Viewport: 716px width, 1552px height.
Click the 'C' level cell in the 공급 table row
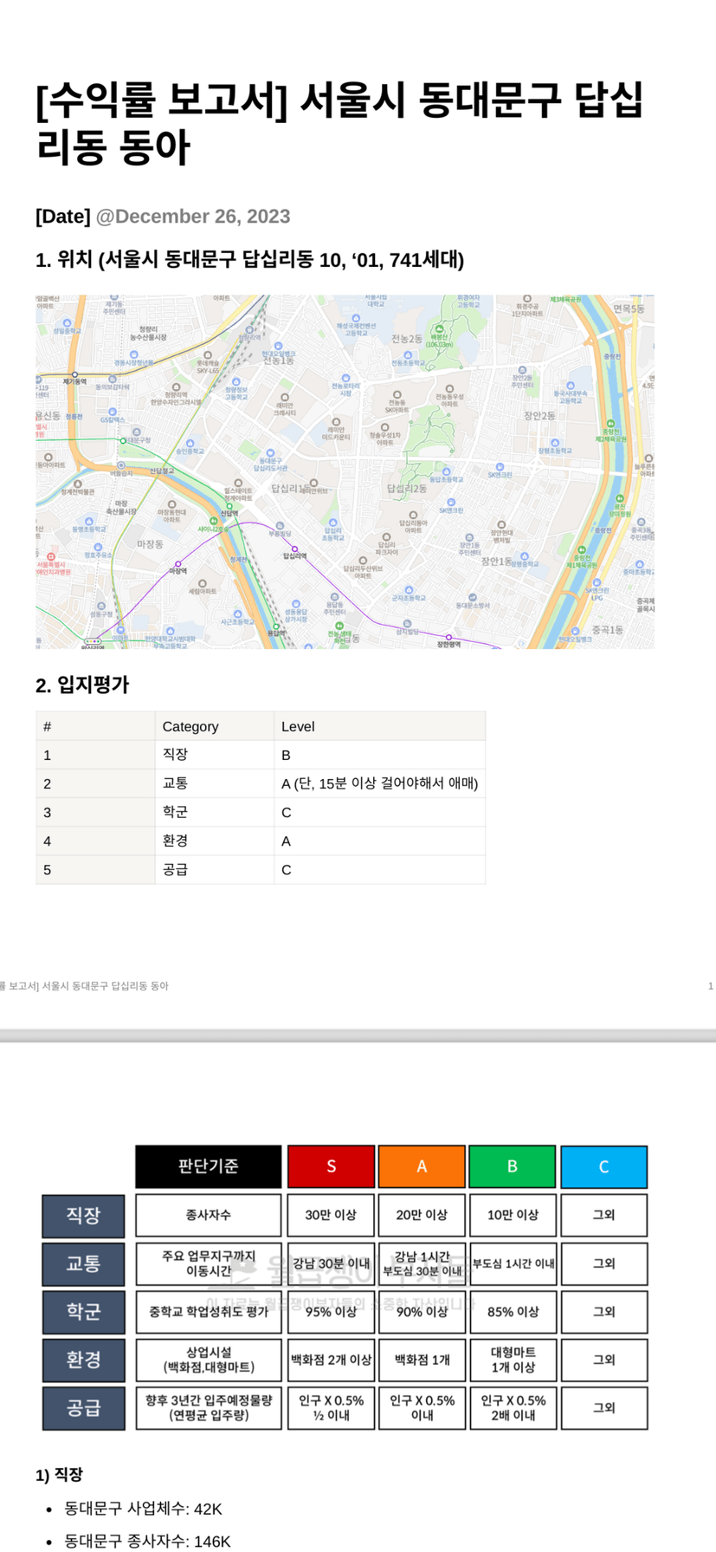(x=379, y=869)
